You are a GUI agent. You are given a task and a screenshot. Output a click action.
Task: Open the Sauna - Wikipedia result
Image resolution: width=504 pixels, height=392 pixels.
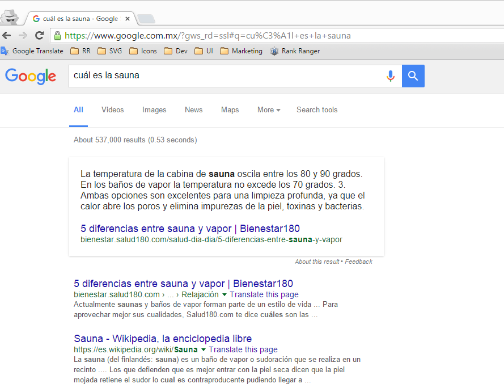click(x=163, y=339)
